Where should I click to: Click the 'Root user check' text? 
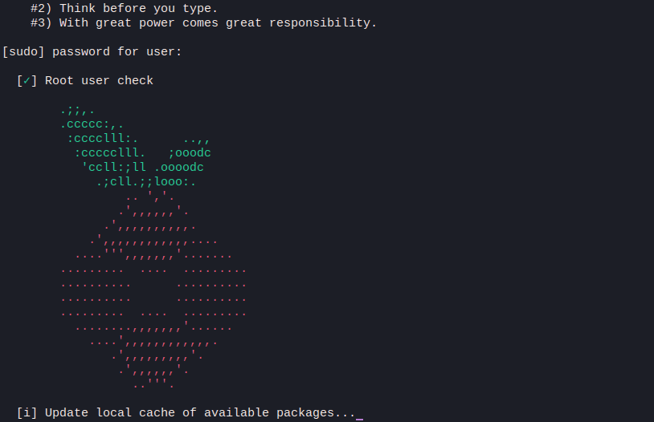coord(99,81)
